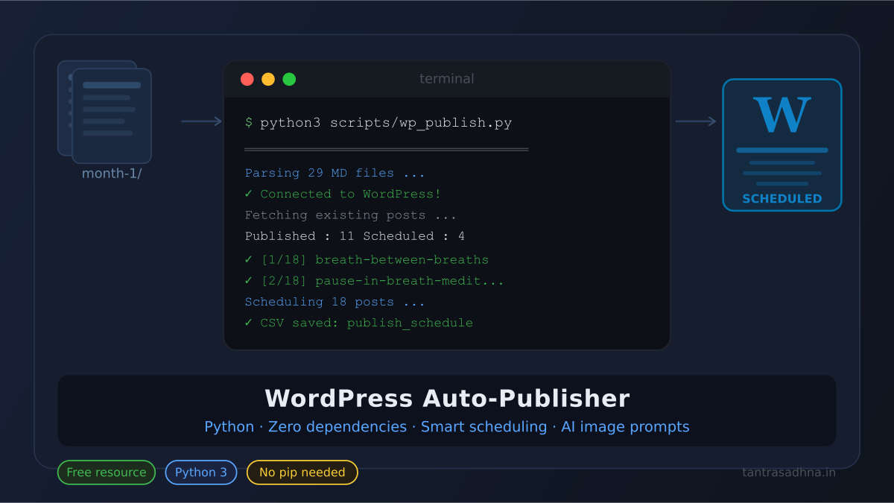Click the yellow minimize dot in terminal

click(268, 79)
